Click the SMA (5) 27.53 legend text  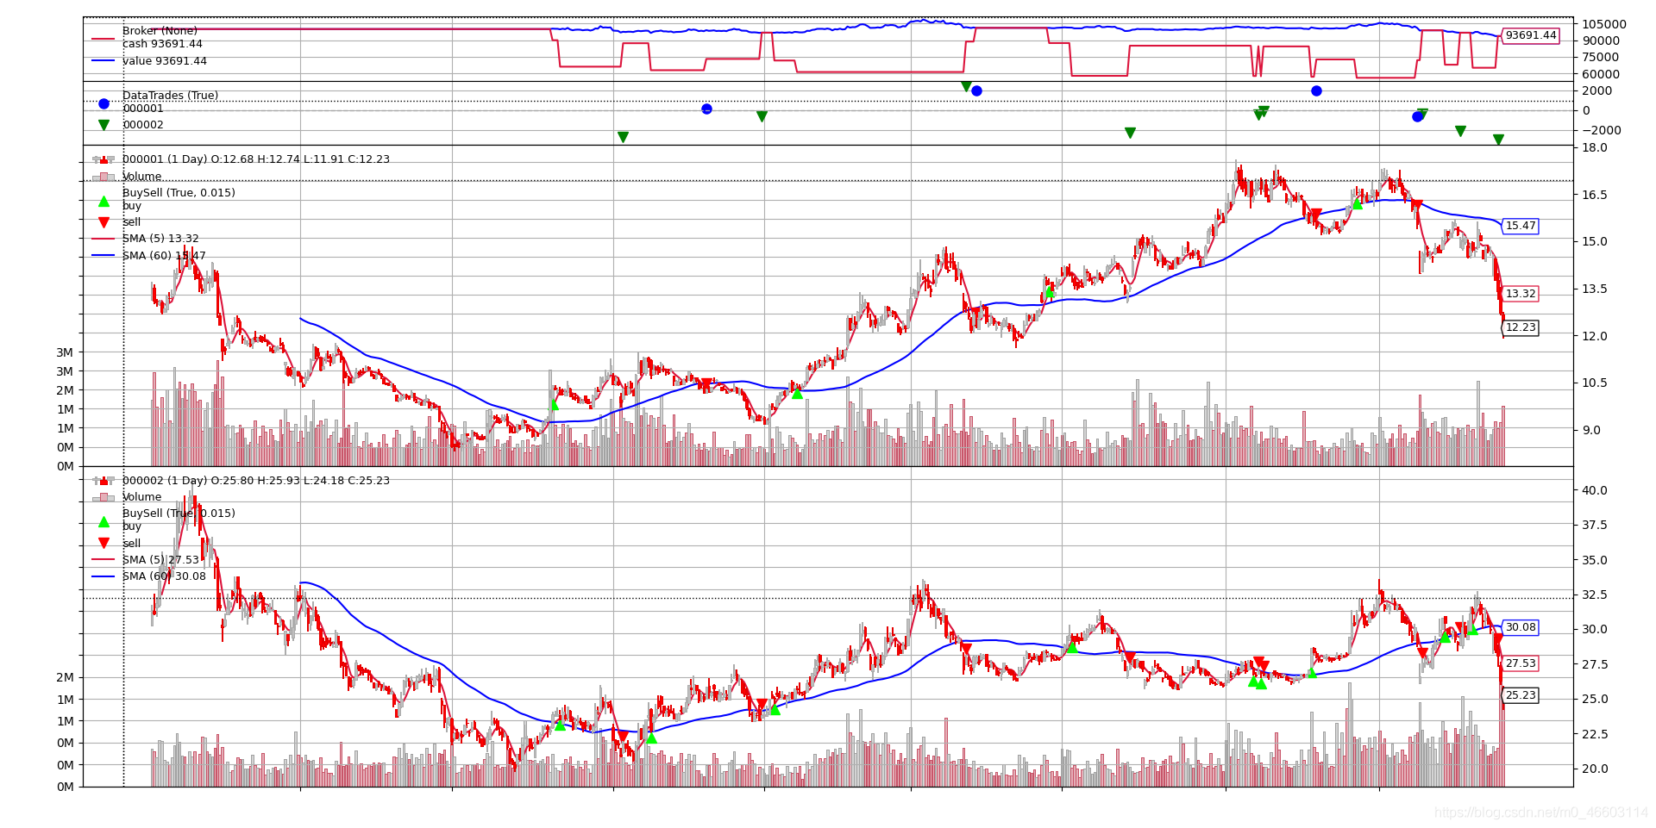(x=160, y=560)
